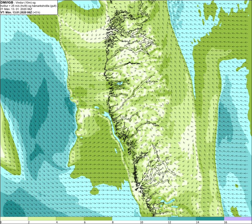This screenshot has width=252, height=224.
Task: Click the legend tick label '10'
Action: [141, 222]
